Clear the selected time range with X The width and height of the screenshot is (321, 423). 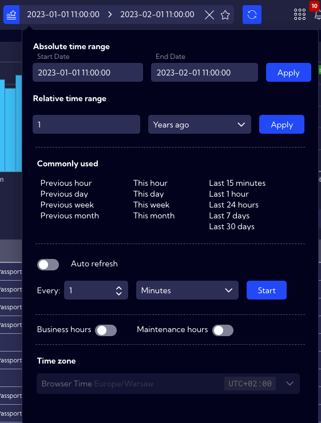point(209,15)
